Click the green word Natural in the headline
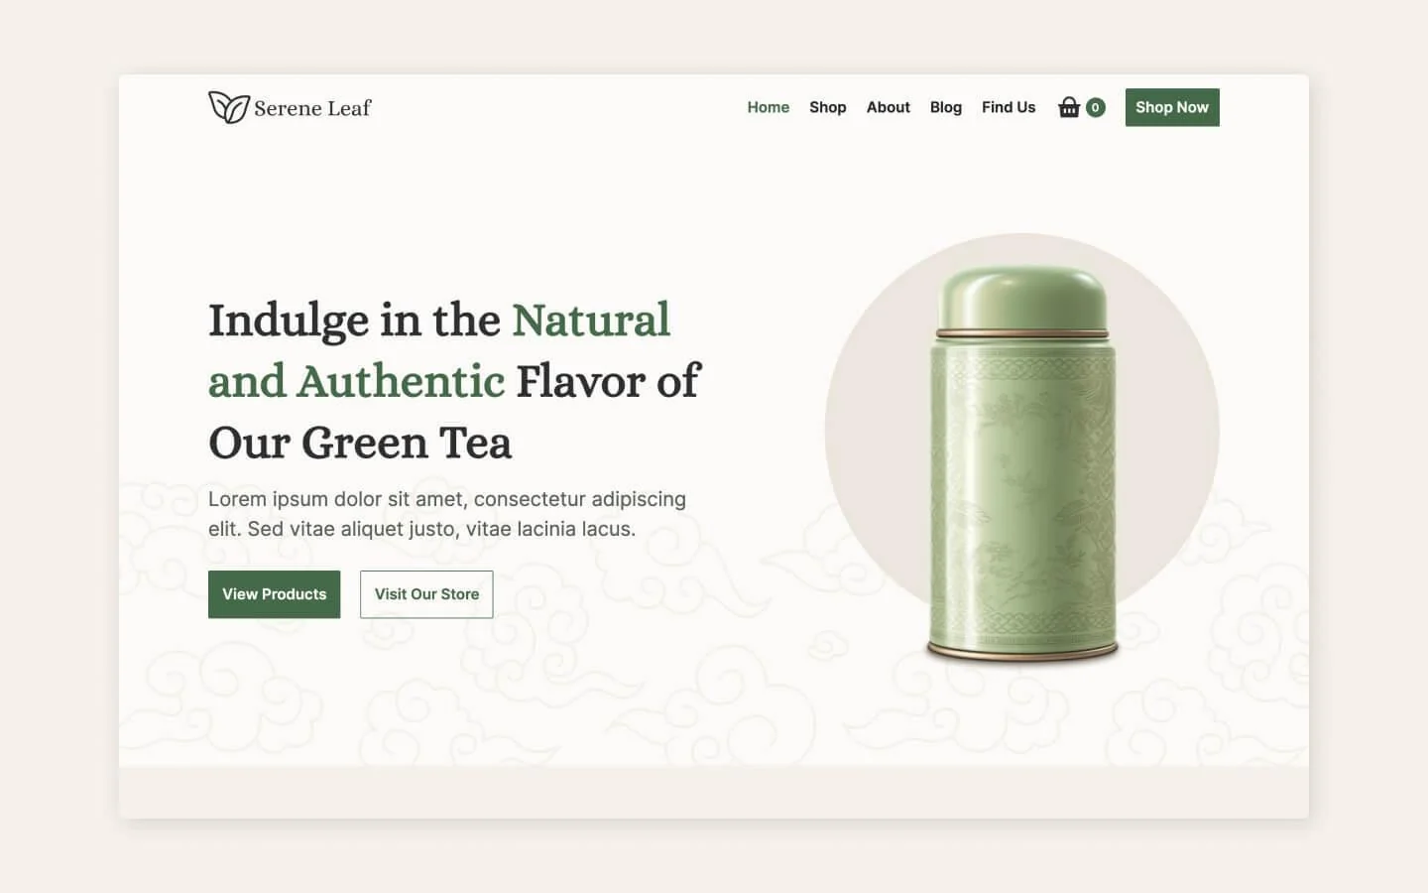 point(591,320)
